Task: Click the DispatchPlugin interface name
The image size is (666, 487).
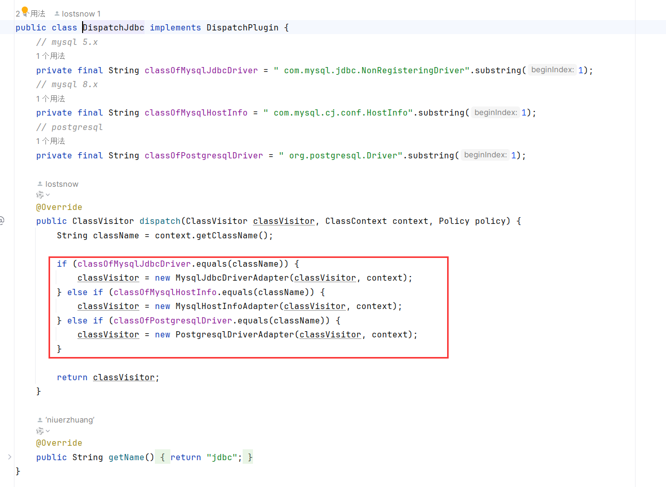Action: pos(242,28)
